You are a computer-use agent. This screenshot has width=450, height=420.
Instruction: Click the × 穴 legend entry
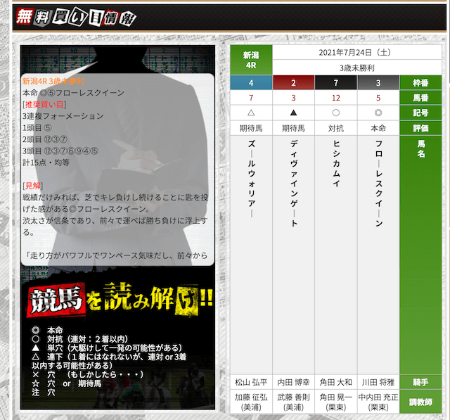click(87, 374)
